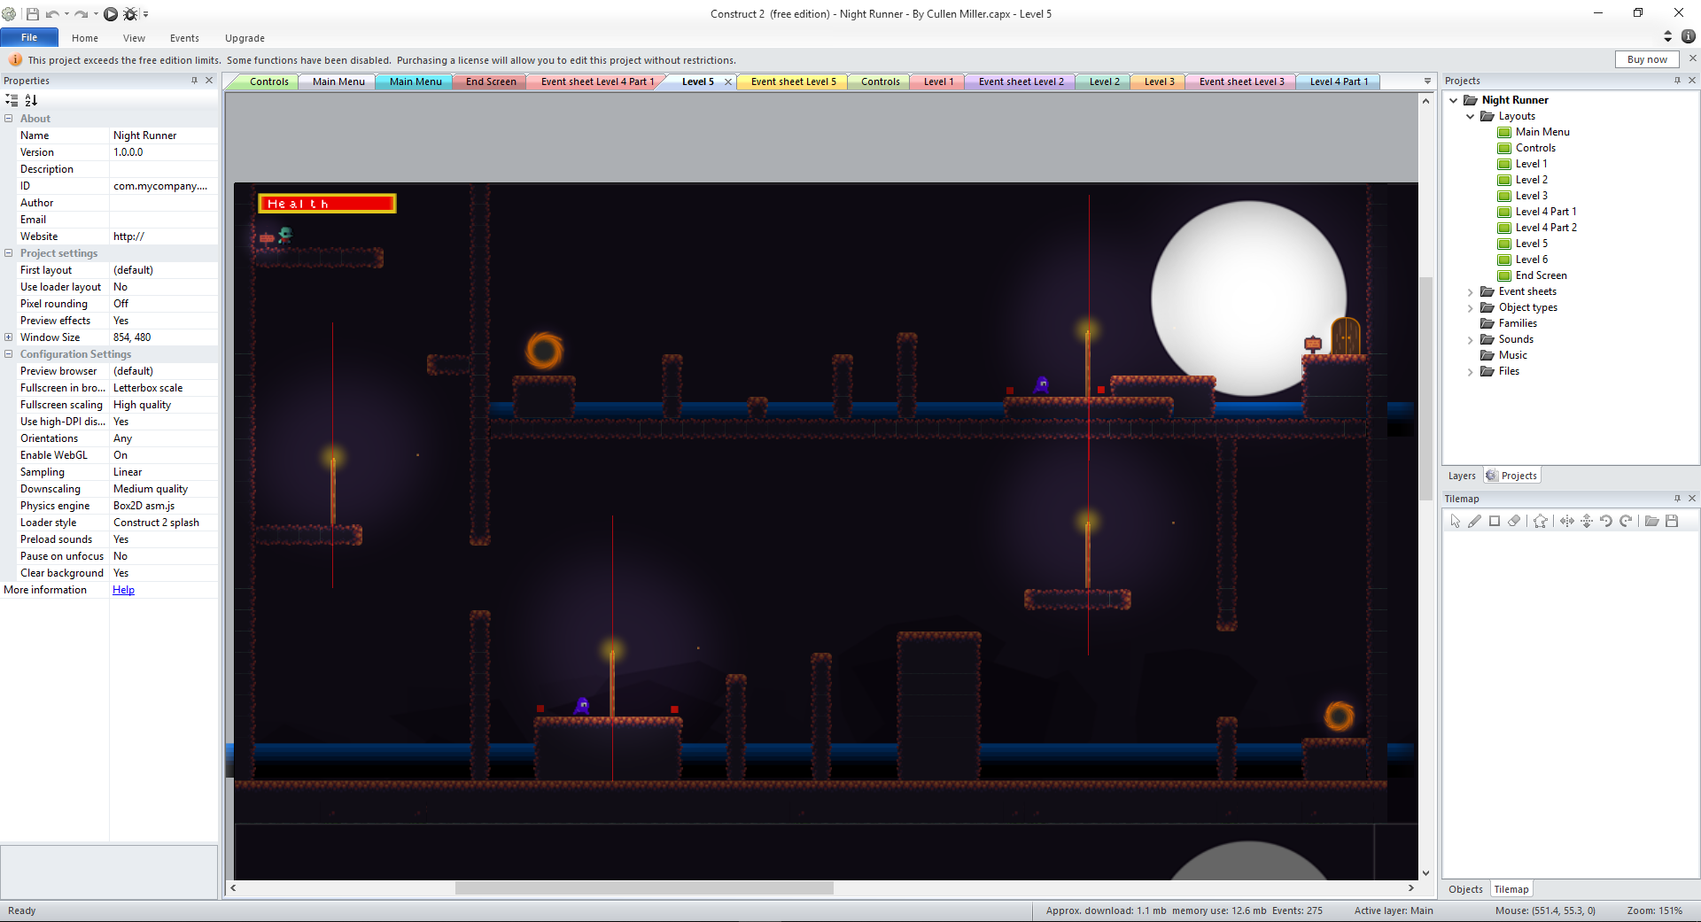Sort properties alphabetically with the A-Z icon
The height and width of the screenshot is (922, 1701).
point(31,100)
